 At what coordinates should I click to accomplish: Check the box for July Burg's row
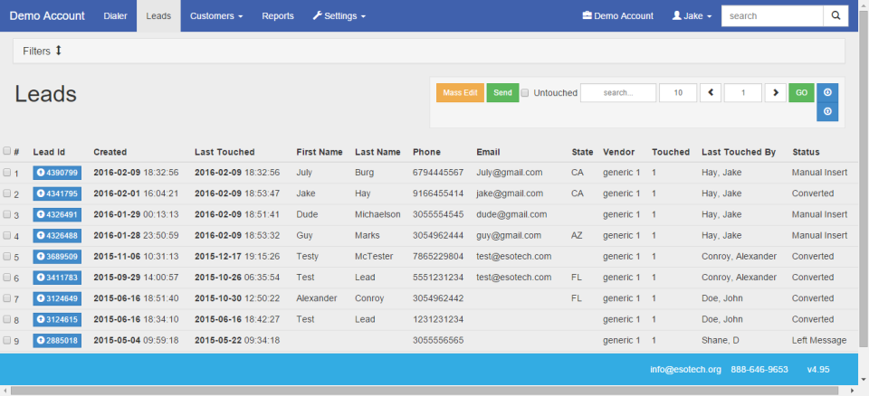pyautogui.click(x=6, y=173)
